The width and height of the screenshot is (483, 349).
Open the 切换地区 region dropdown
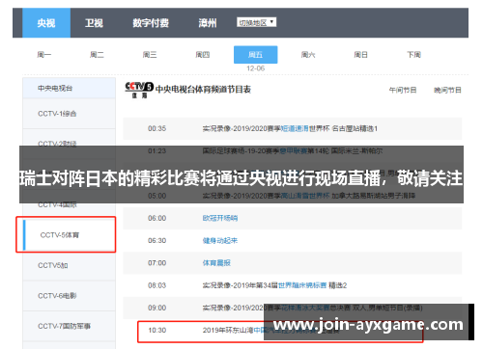click(x=257, y=22)
